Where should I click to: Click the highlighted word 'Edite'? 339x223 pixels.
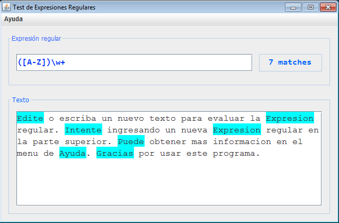pyautogui.click(x=30, y=118)
